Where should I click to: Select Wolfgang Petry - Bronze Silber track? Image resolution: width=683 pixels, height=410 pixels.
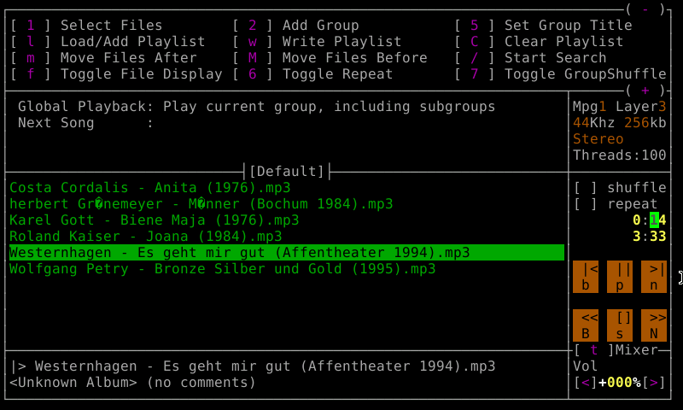[223, 269]
